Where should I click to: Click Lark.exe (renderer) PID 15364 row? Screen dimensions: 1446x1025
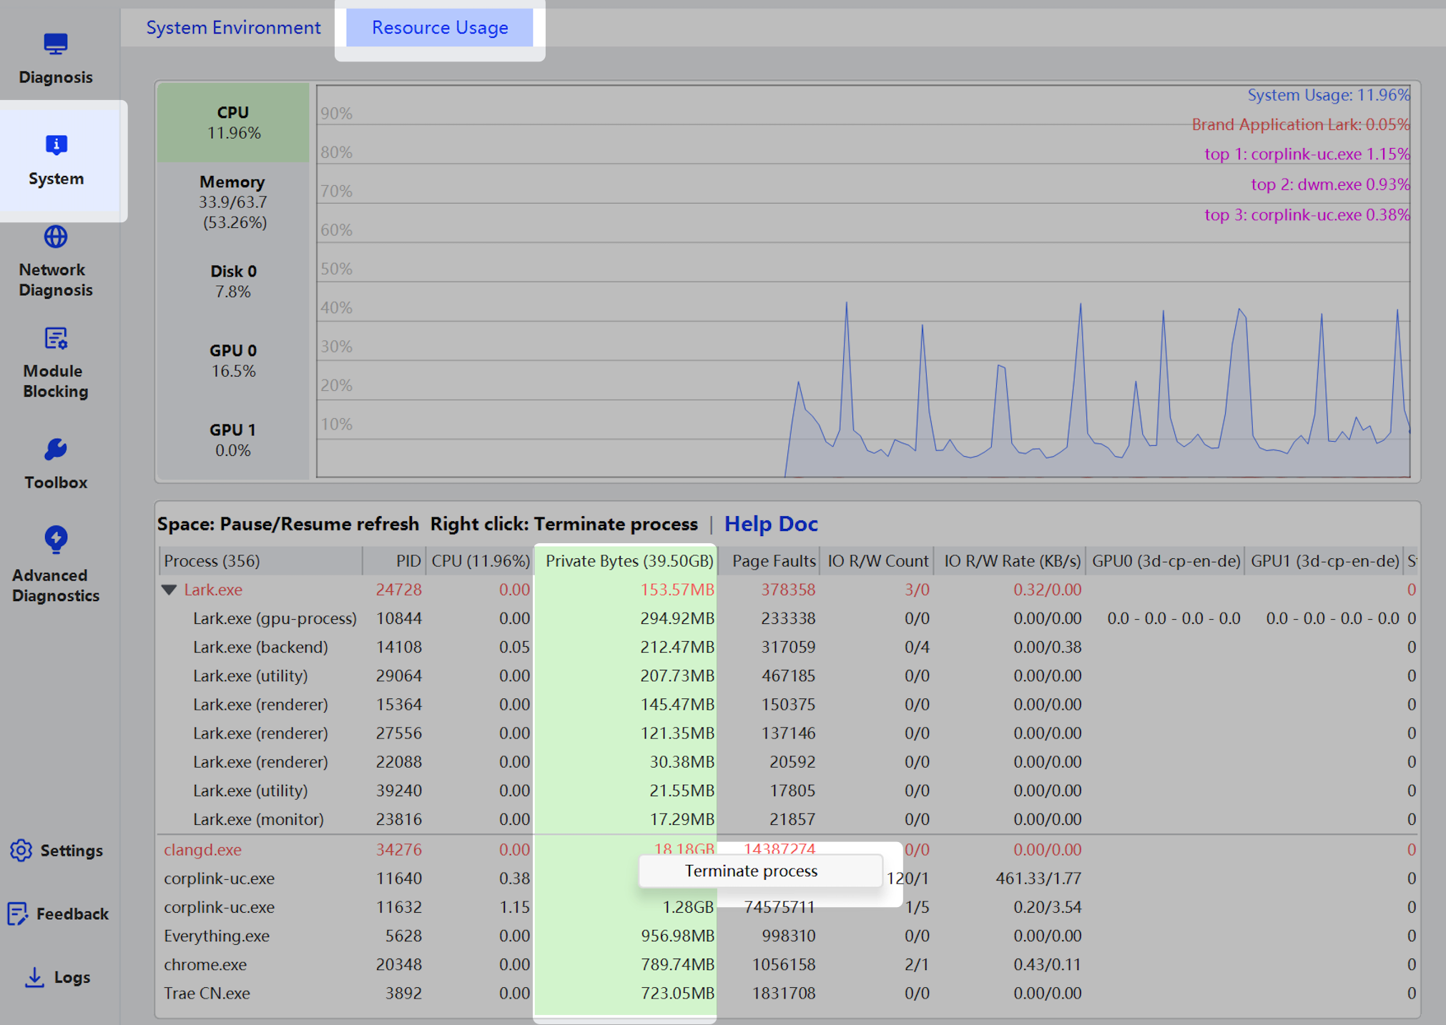[x=787, y=704]
